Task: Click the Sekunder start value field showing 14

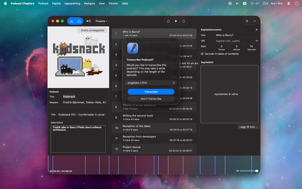Action: pos(251,46)
